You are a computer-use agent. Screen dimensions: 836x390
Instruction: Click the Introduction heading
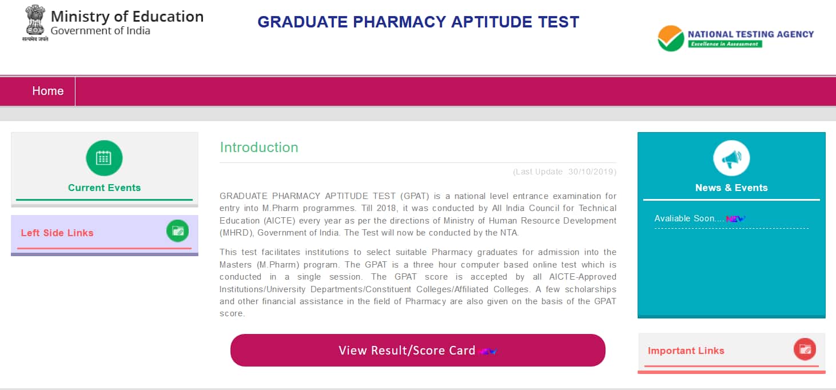(259, 147)
